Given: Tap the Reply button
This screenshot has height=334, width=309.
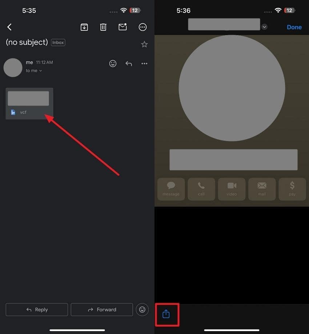Looking at the screenshot, I should tap(36, 309).
